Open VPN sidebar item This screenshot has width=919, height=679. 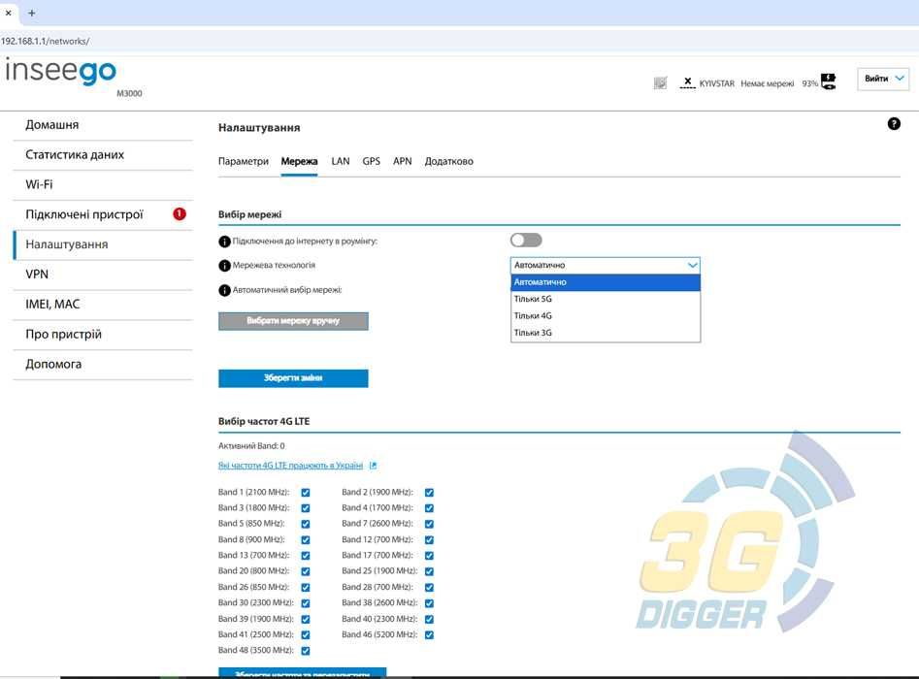click(103, 275)
